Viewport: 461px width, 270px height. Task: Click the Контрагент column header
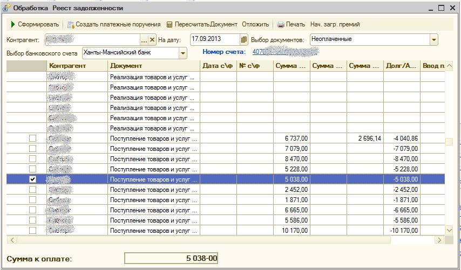coord(77,66)
